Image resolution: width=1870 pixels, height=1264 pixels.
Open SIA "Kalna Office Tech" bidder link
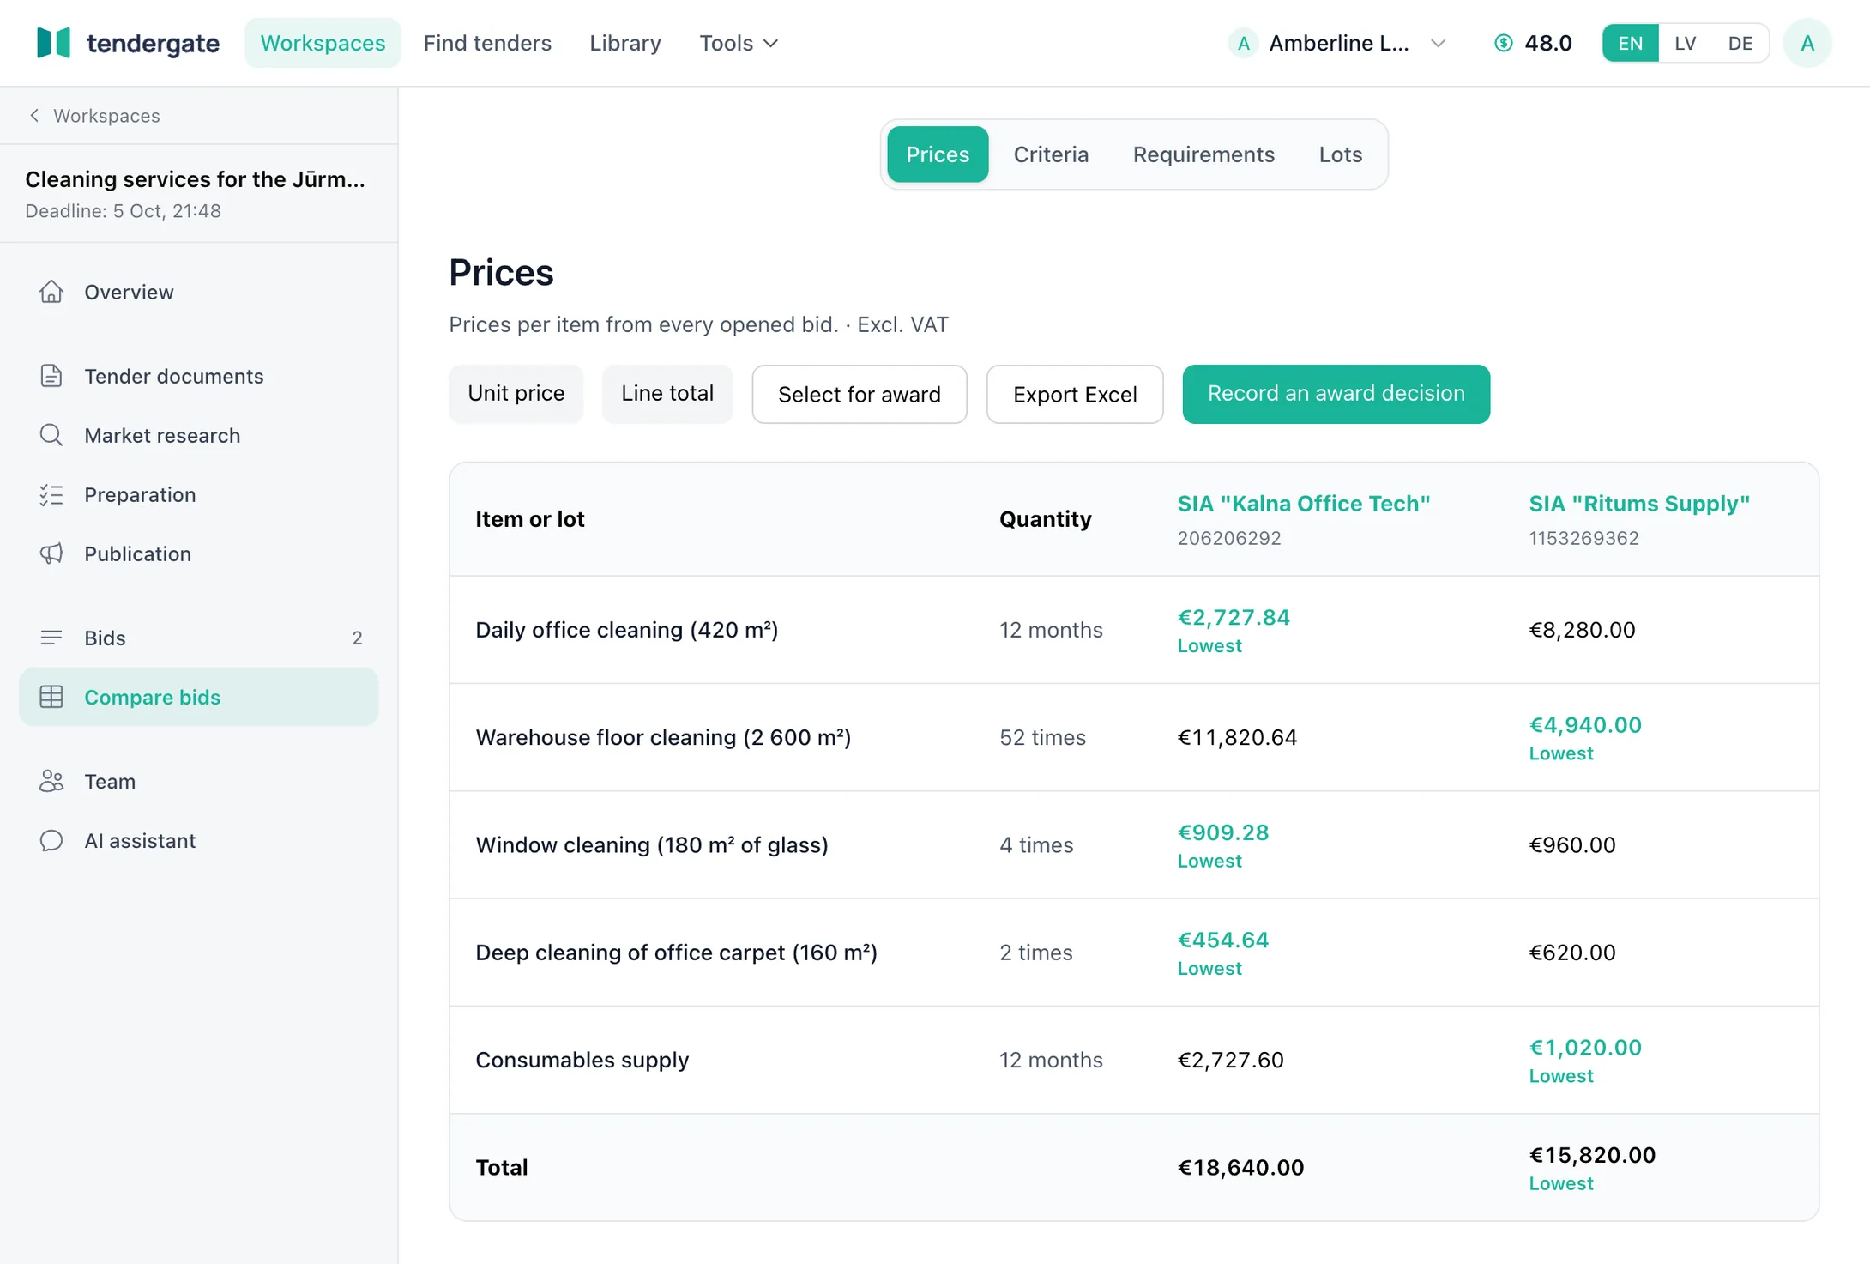pyautogui.click(x=1303, y=504)
